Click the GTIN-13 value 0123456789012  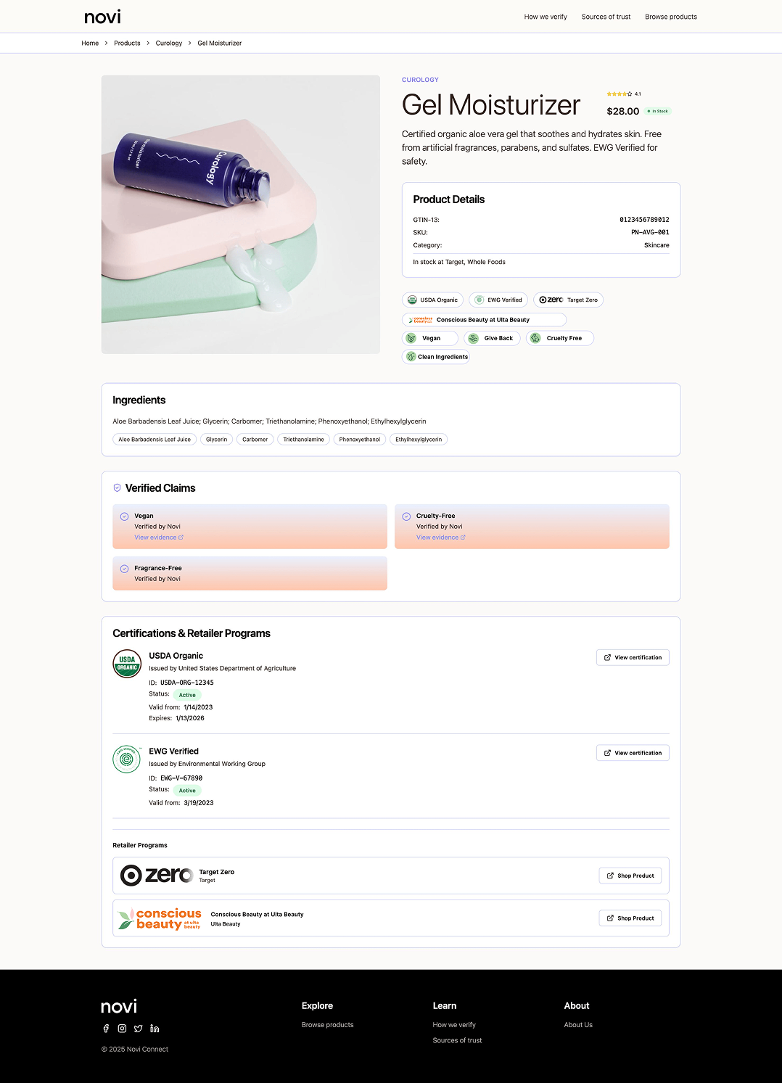point(644,220)
